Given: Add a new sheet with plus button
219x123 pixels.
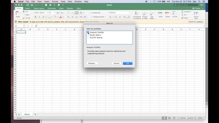Looking at the screenshot, I should pyautogui.click(x=35, y=114).
